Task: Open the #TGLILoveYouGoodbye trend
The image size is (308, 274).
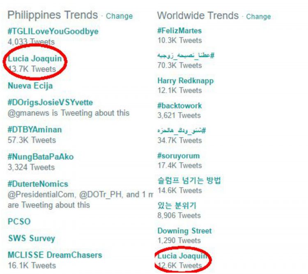Action: (x=53, y=32)
